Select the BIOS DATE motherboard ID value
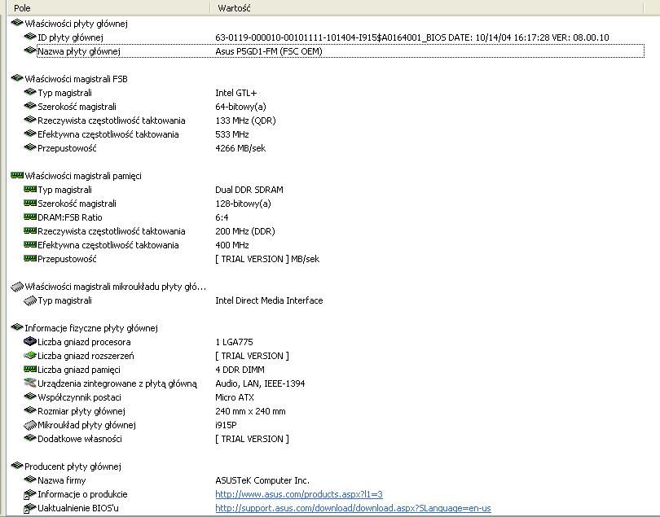 click(x=412, y=37)
